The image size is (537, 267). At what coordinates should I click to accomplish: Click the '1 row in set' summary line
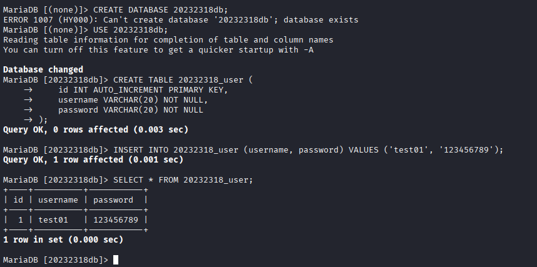(x=63, y=239)
